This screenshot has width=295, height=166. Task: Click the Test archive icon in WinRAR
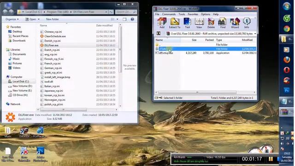pos(188,23)
